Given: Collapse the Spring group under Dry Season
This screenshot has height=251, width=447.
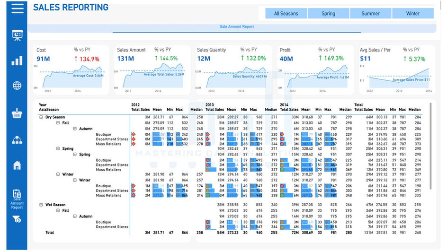Looking at the screenshot, I should (x=58, y=148).
